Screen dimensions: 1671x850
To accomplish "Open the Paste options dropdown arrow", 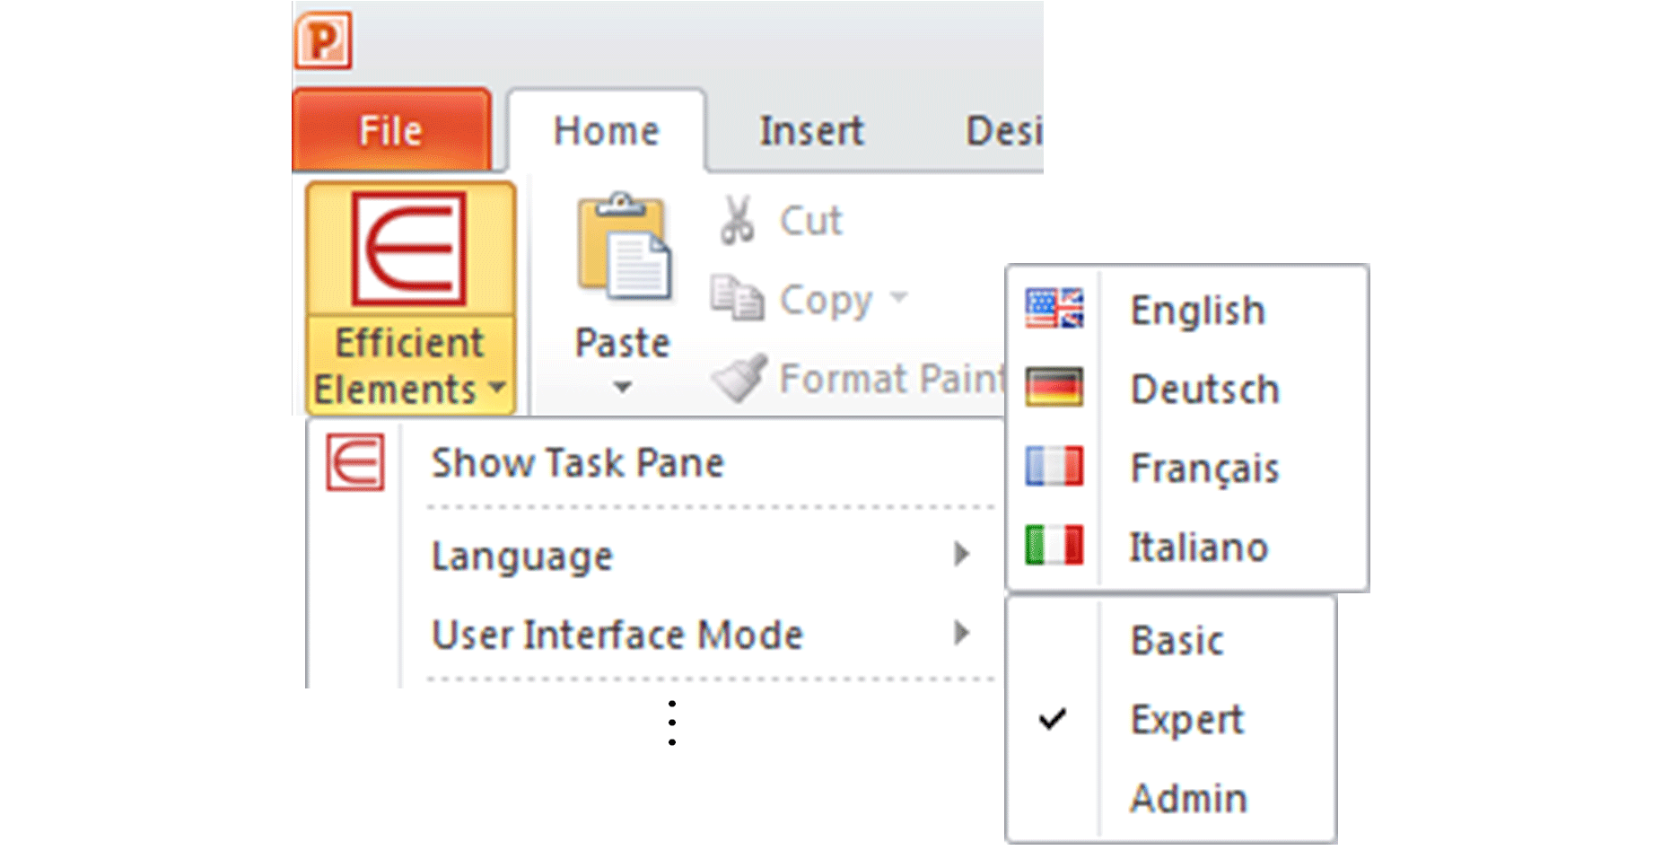I will click(623, 387).
